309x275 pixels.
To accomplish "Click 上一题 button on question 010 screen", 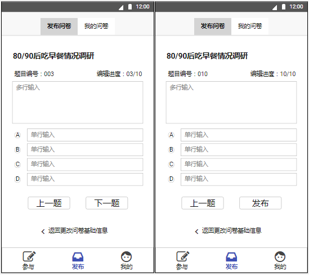I will click(x=203, y=203).
